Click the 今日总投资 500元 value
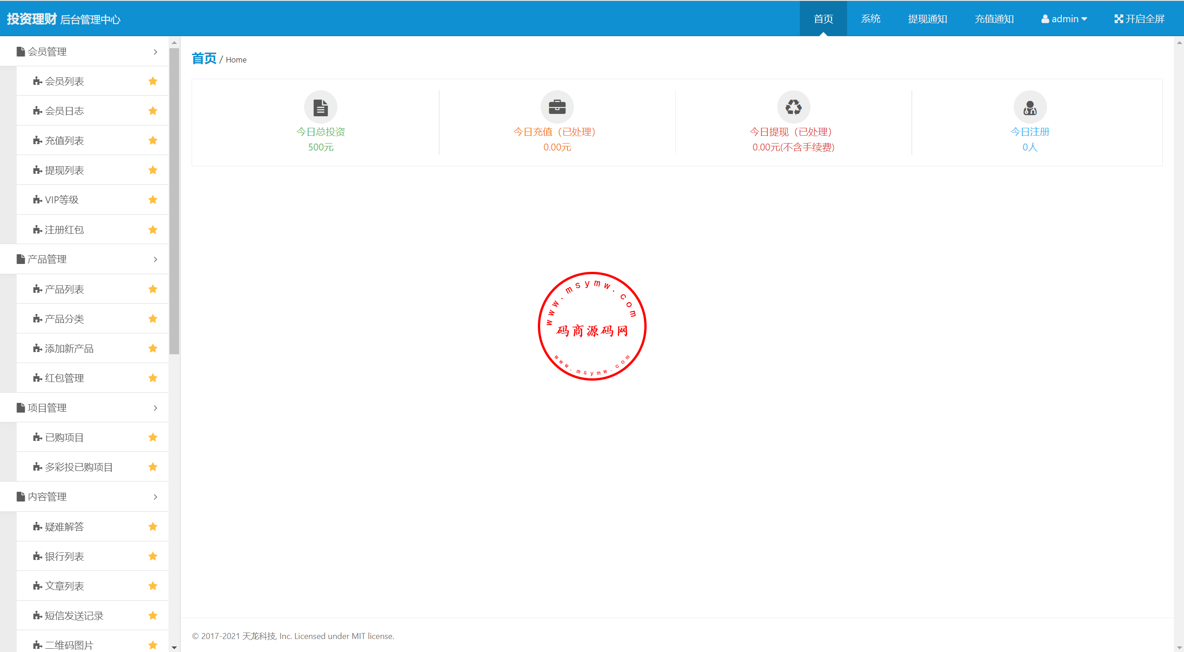 321,147
